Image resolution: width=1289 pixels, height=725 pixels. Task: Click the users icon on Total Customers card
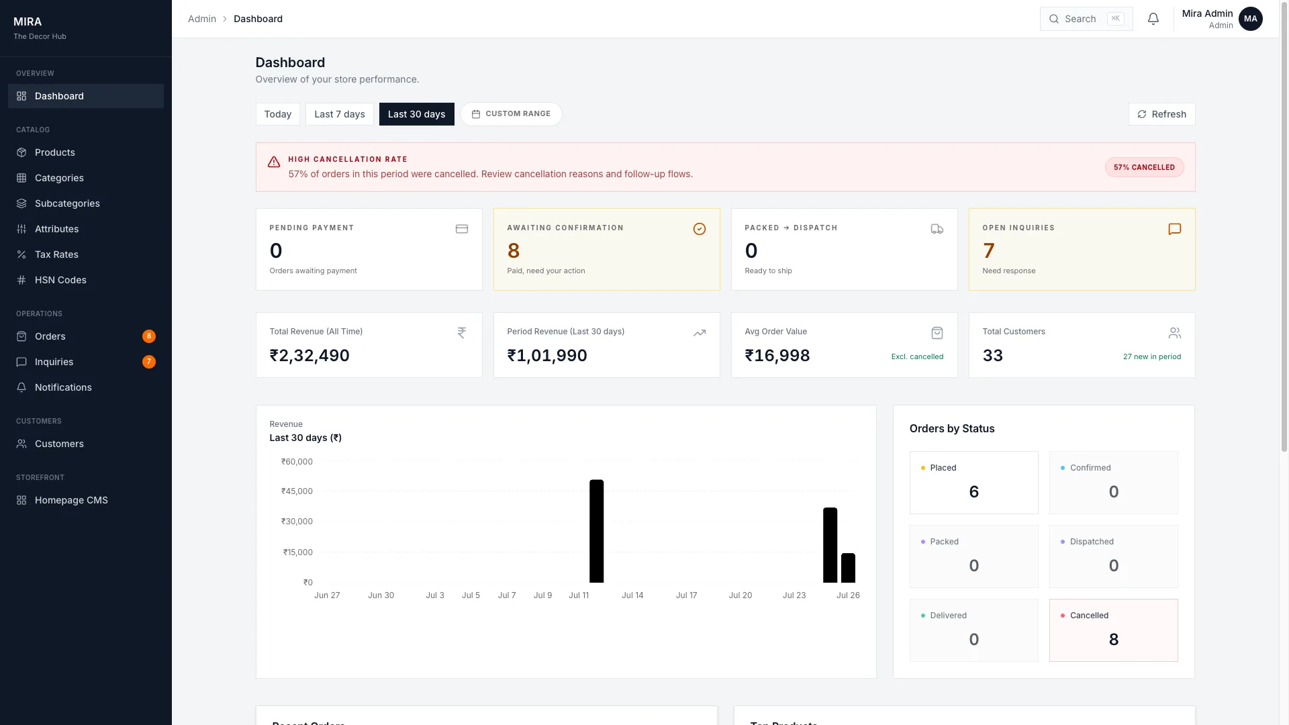[x=1175, y=332]
